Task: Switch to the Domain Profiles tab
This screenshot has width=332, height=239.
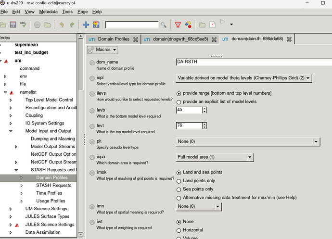Action: pyautogui.click(x=114, y=39)
